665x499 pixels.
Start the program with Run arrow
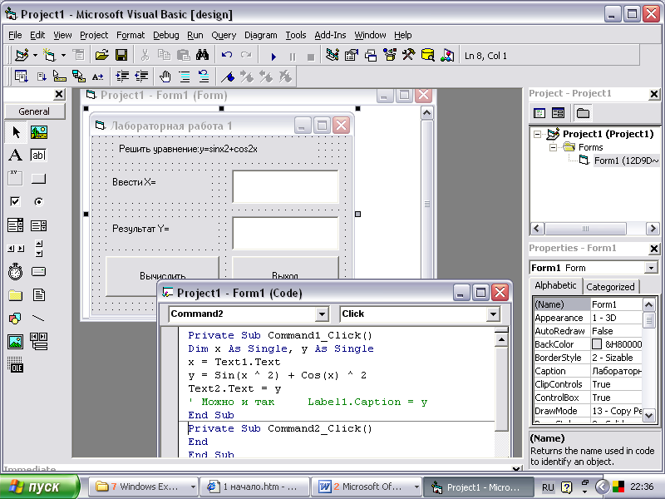[x=273, y=56]
